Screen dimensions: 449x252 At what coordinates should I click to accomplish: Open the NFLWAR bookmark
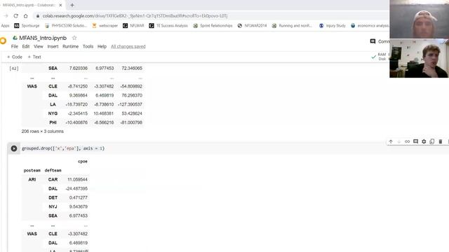point(133,26)
